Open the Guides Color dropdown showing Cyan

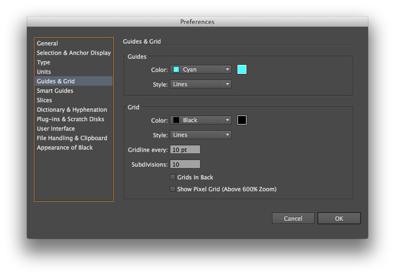pos(201,69)
